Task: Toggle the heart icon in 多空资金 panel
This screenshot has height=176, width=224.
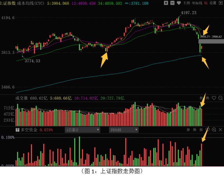Action: point(208,130)
